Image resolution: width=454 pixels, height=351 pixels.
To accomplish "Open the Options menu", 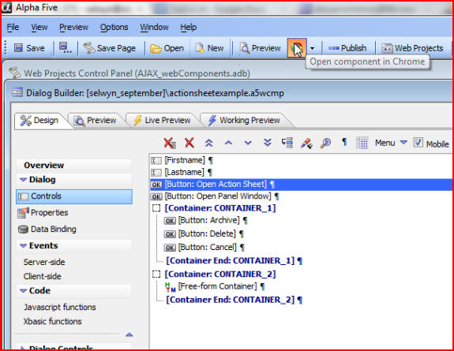I will 114,27.
